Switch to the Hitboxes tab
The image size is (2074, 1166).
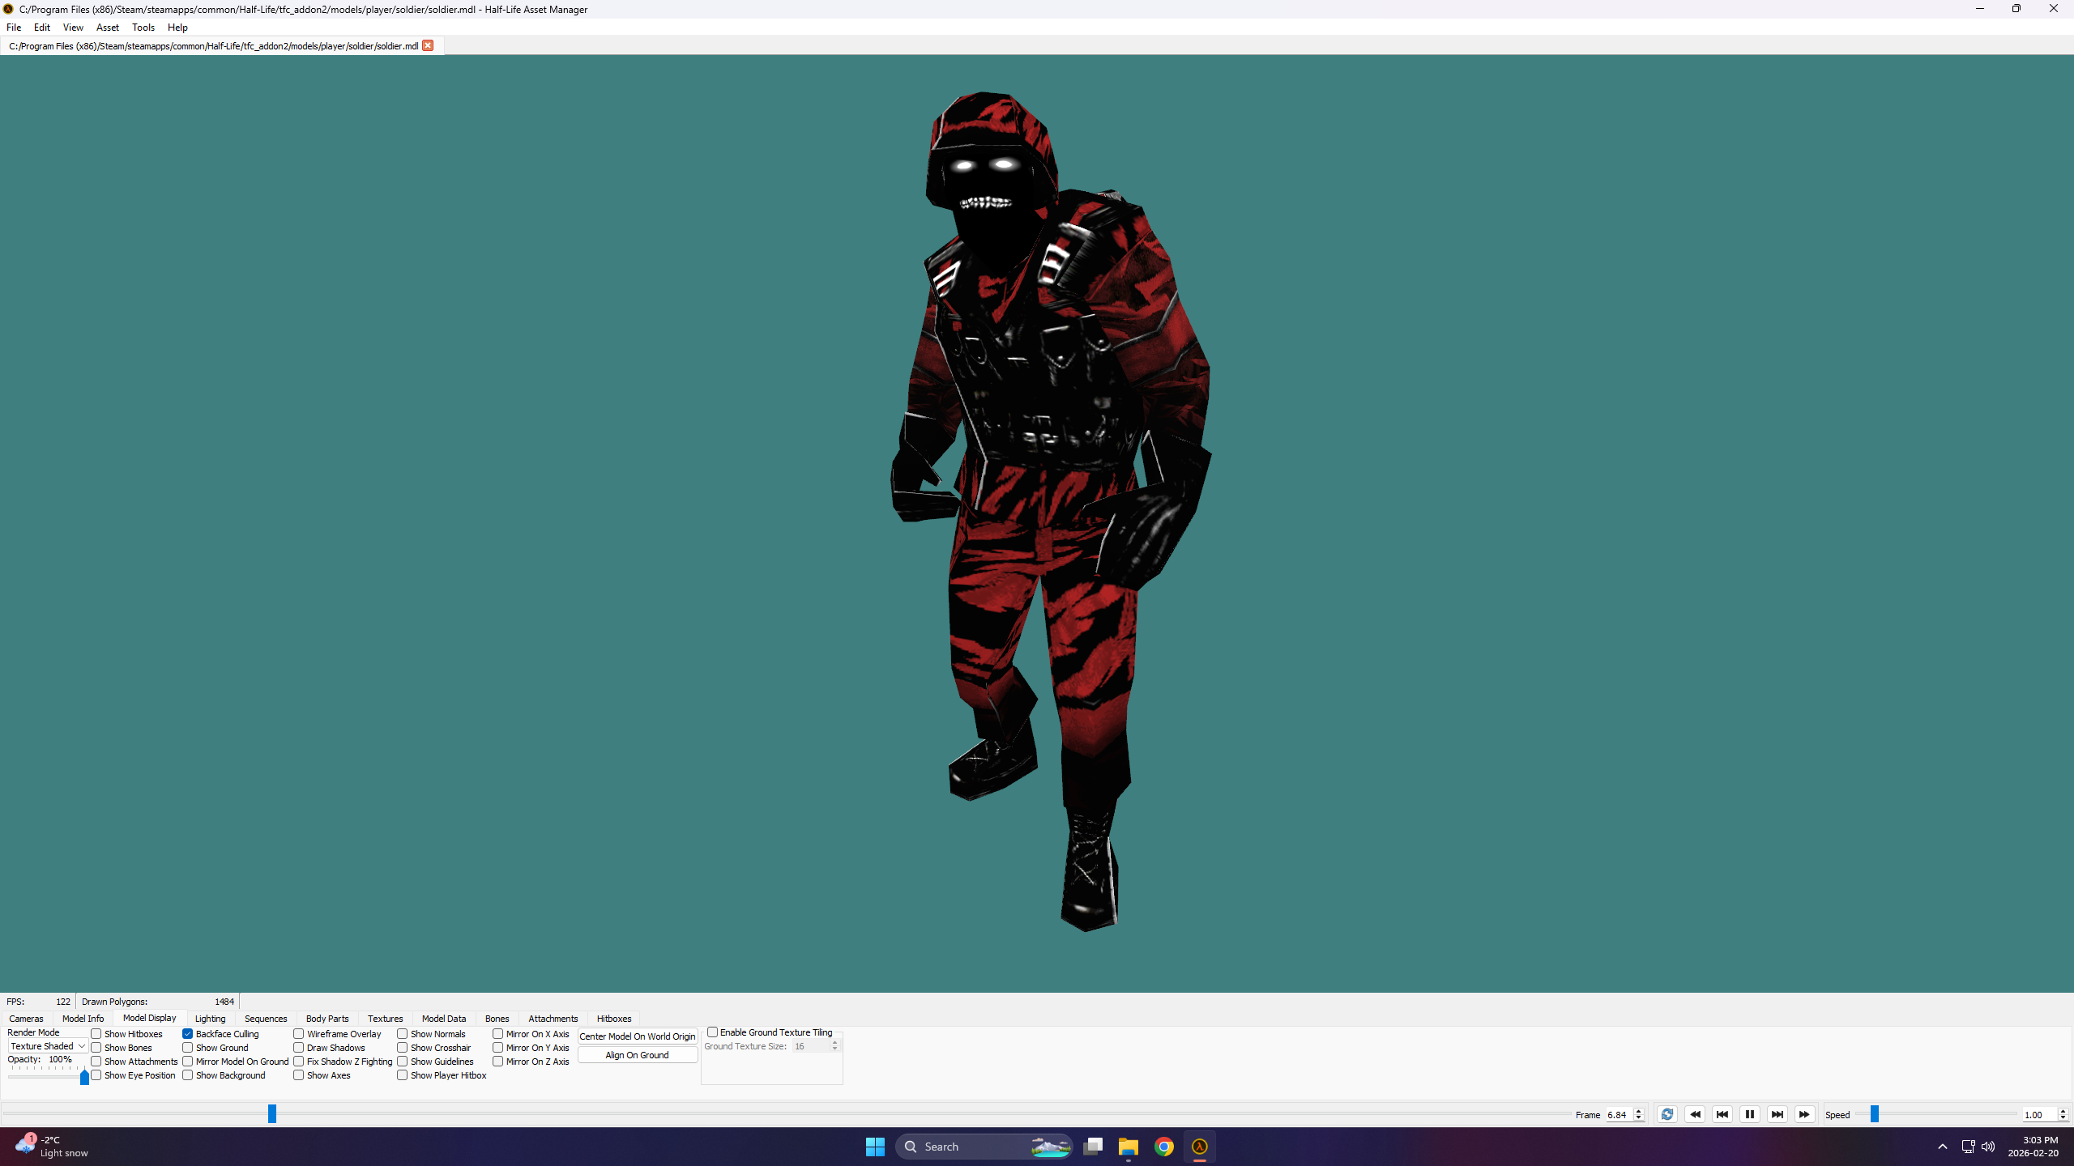coord(614,1019)
